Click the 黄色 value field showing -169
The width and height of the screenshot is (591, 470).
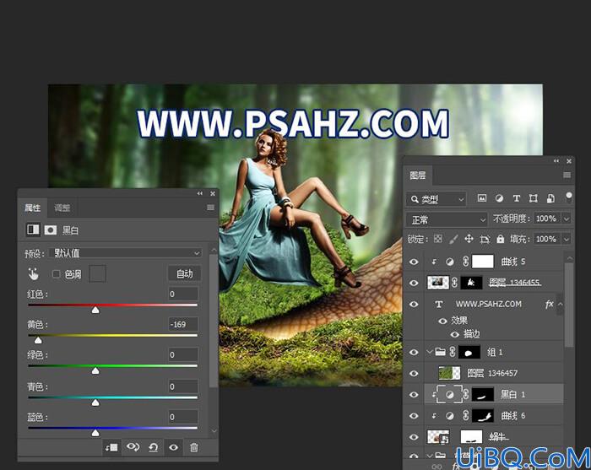click(x=183, y=324)
